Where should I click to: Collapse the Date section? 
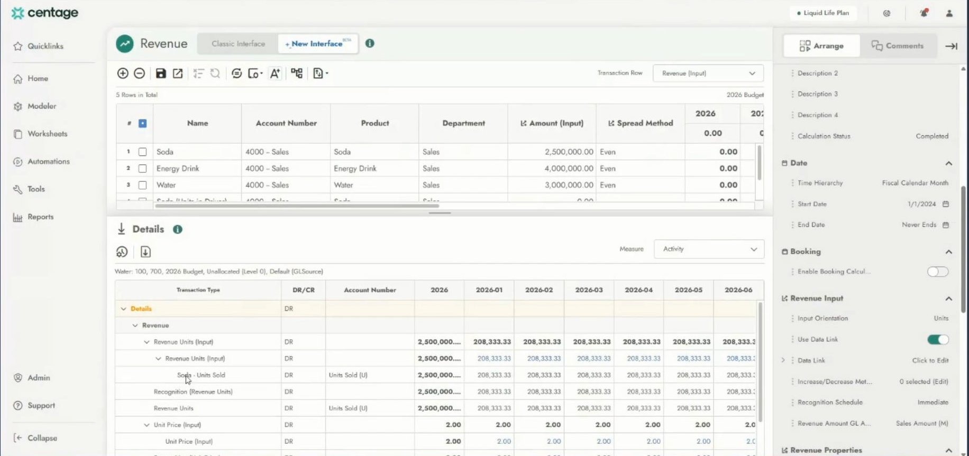click(x=948, y=163)
